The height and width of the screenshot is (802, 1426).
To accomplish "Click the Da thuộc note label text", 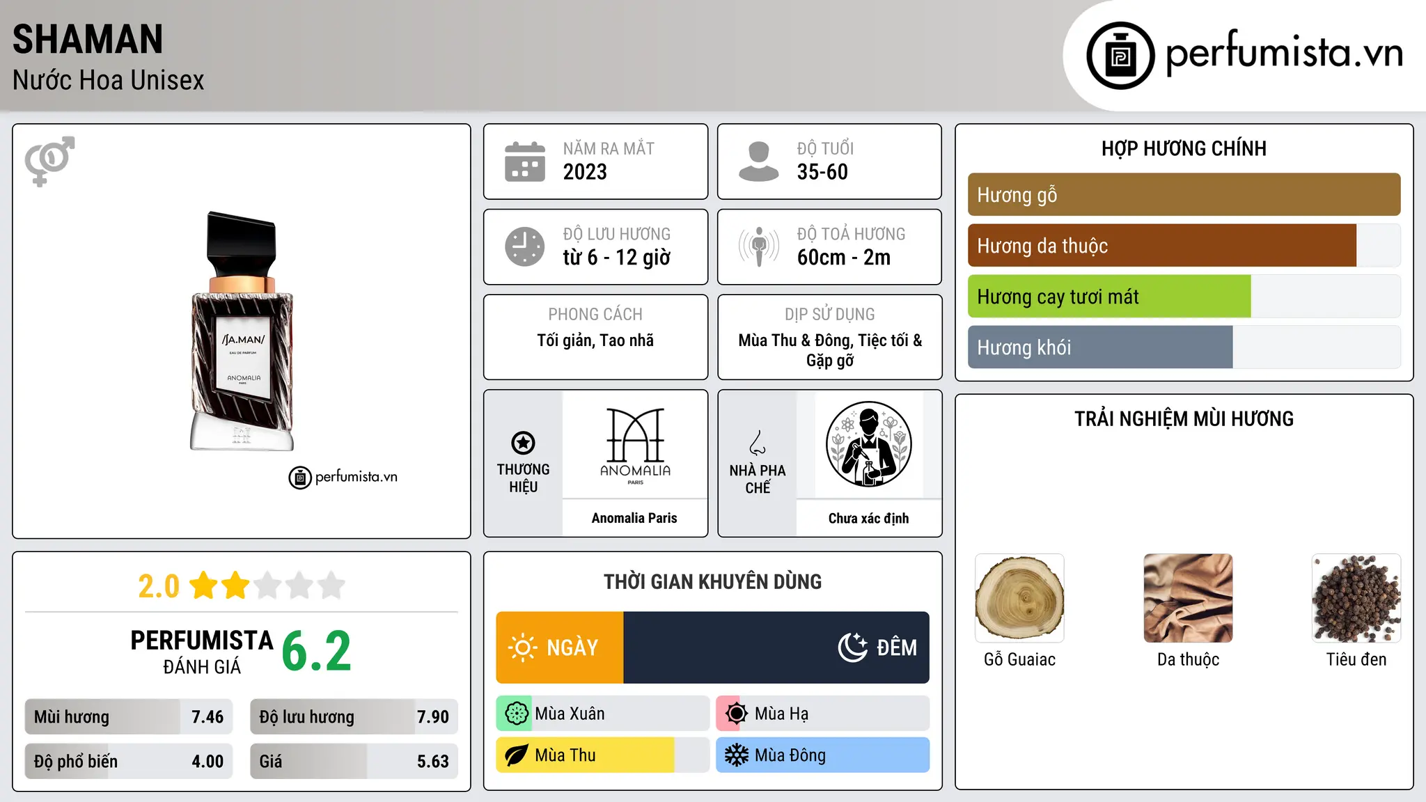I will 1188,659.
